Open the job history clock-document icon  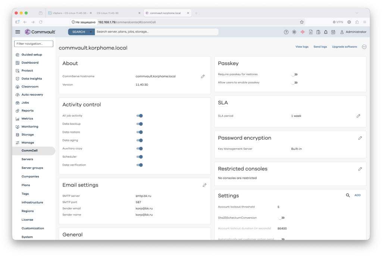click(318, 32)
